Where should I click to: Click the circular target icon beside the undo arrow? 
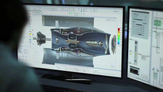48,9
